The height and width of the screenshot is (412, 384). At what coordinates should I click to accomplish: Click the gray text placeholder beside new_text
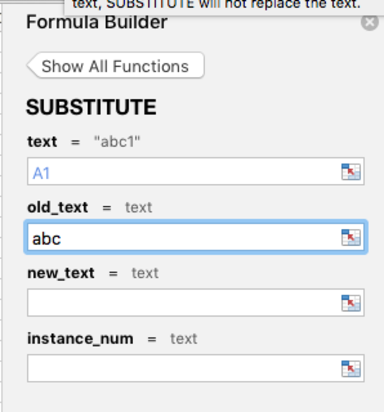pos(145,273)
